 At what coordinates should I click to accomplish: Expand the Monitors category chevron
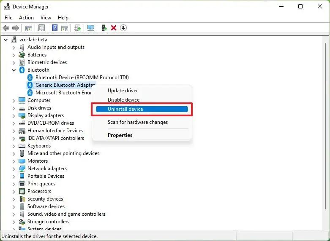14,161
